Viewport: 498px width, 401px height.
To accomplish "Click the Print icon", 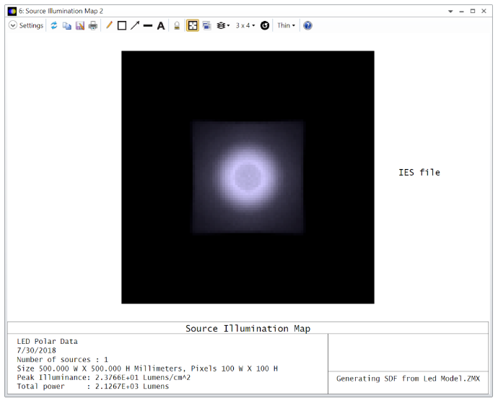I will click(x=93, y=25).
